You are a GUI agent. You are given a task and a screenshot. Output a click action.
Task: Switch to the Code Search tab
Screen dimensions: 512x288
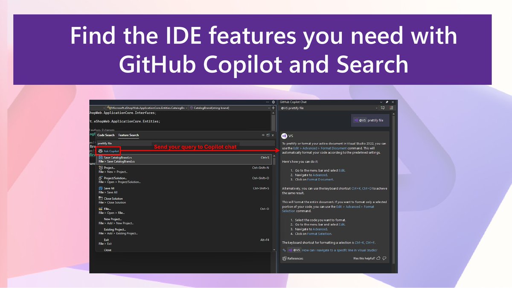(106, 135)
